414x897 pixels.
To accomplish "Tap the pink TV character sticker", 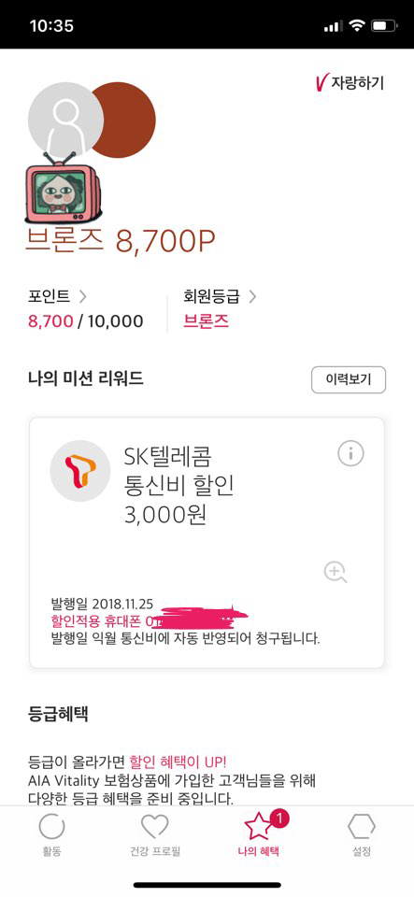I will [63, 188].
